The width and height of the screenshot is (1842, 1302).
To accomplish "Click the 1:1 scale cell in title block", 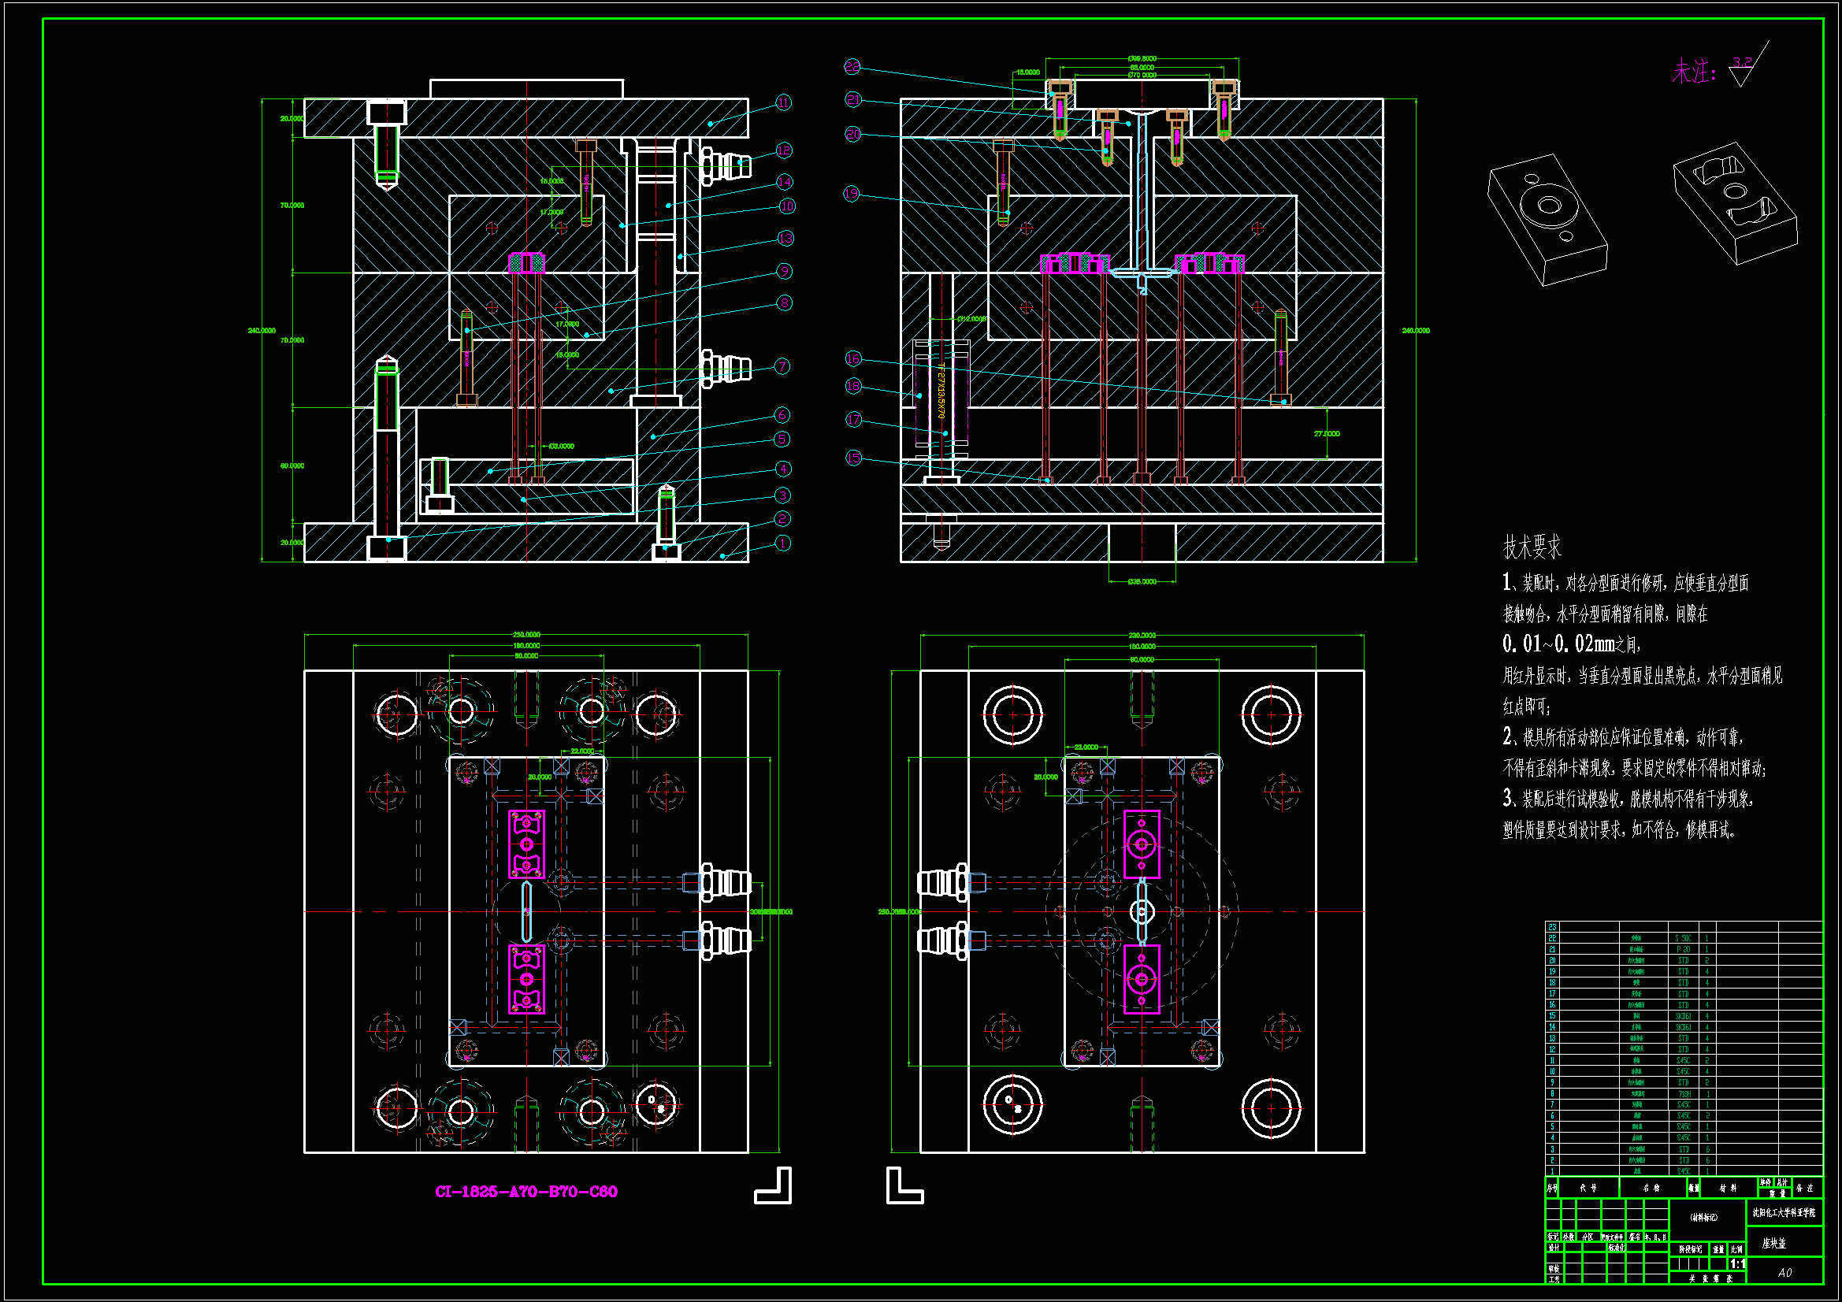I will tap(1737, 1264).
